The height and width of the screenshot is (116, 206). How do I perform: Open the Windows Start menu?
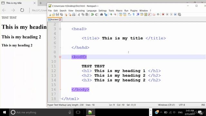click(4, 112)
